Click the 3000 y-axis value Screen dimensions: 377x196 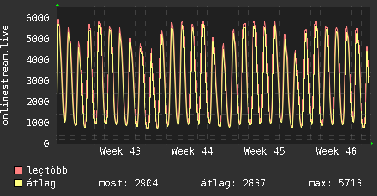click(x=38, y=81)
